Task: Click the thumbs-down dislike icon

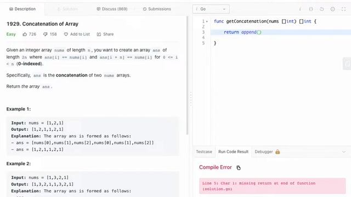Action: click(45, 34)
